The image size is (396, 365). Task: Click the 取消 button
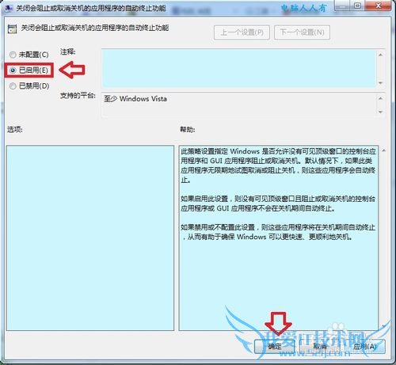pyautogui.click(x=319, y=346)
